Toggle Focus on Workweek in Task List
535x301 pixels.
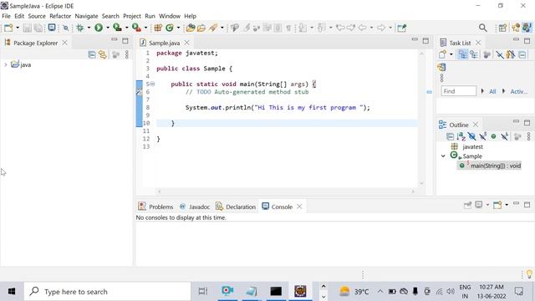tap(511, 54)
